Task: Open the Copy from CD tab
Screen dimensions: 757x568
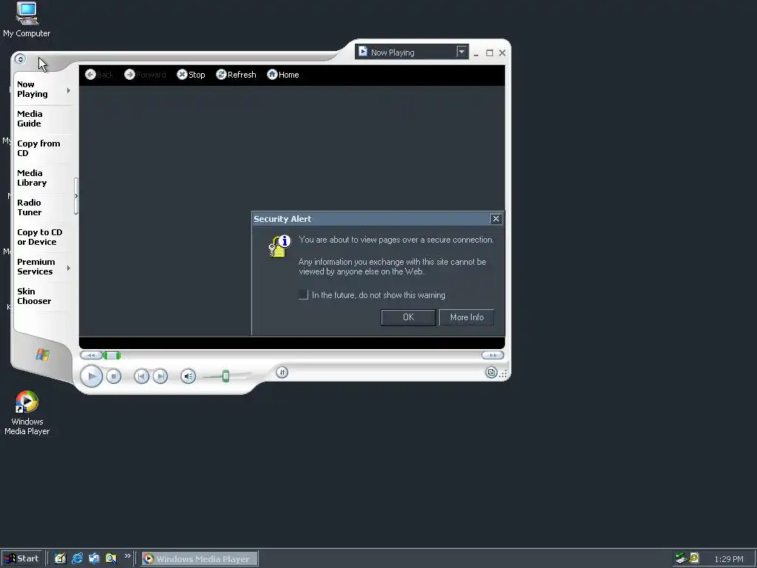Action: pyautogui.click(x=38, y=148)
